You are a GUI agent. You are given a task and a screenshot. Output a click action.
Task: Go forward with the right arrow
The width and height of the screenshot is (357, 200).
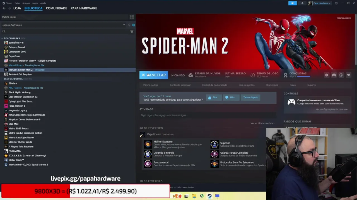pos(10,8)
